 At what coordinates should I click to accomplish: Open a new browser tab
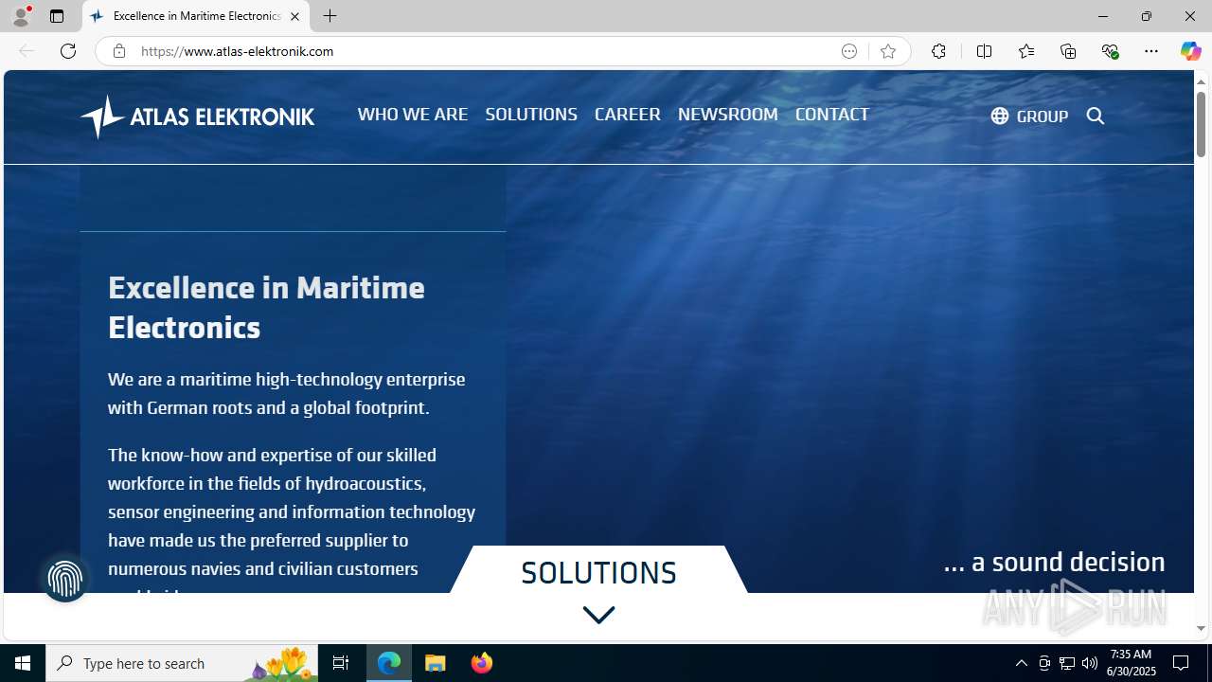click(330, 16)
